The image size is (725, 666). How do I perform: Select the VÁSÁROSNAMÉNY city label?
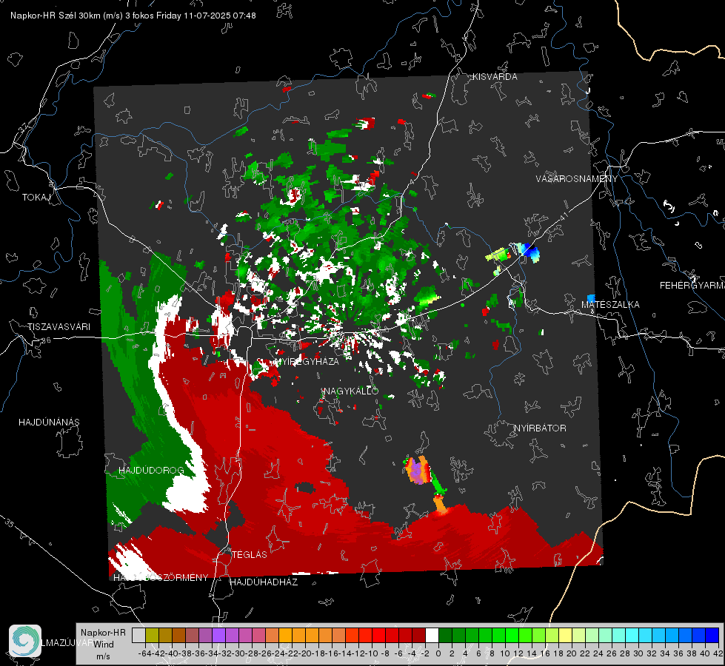[577, 179]
